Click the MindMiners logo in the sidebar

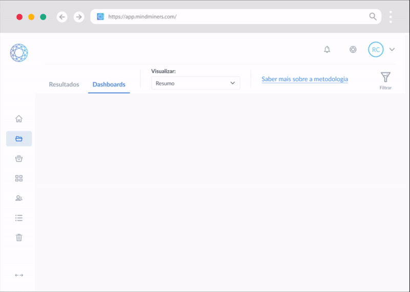click(19, 53)
